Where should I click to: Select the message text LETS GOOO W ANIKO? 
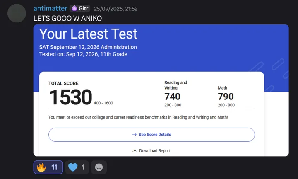(x=67, y=19)
